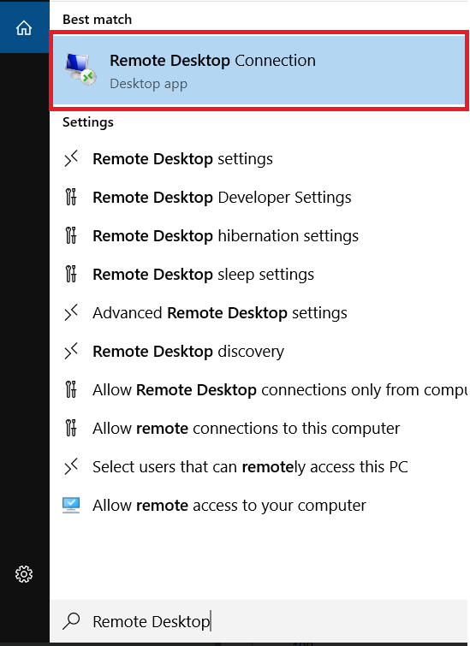
Task: Click icon beside Select users that can remotely access
Action: (71, 467)
